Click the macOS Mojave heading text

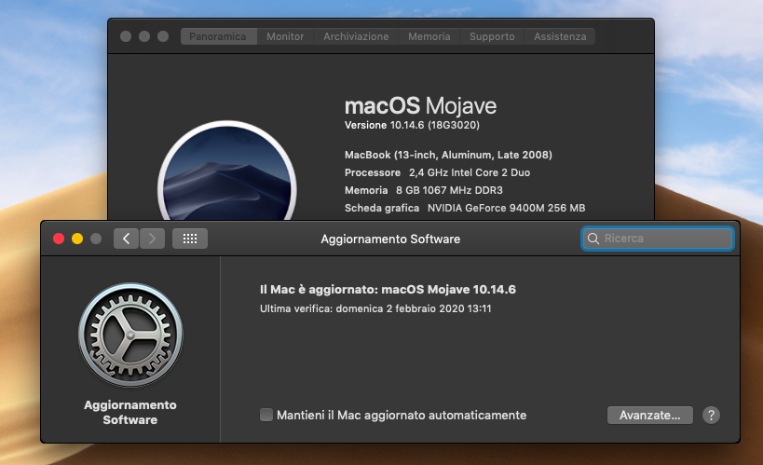click(x=420, y=105)
